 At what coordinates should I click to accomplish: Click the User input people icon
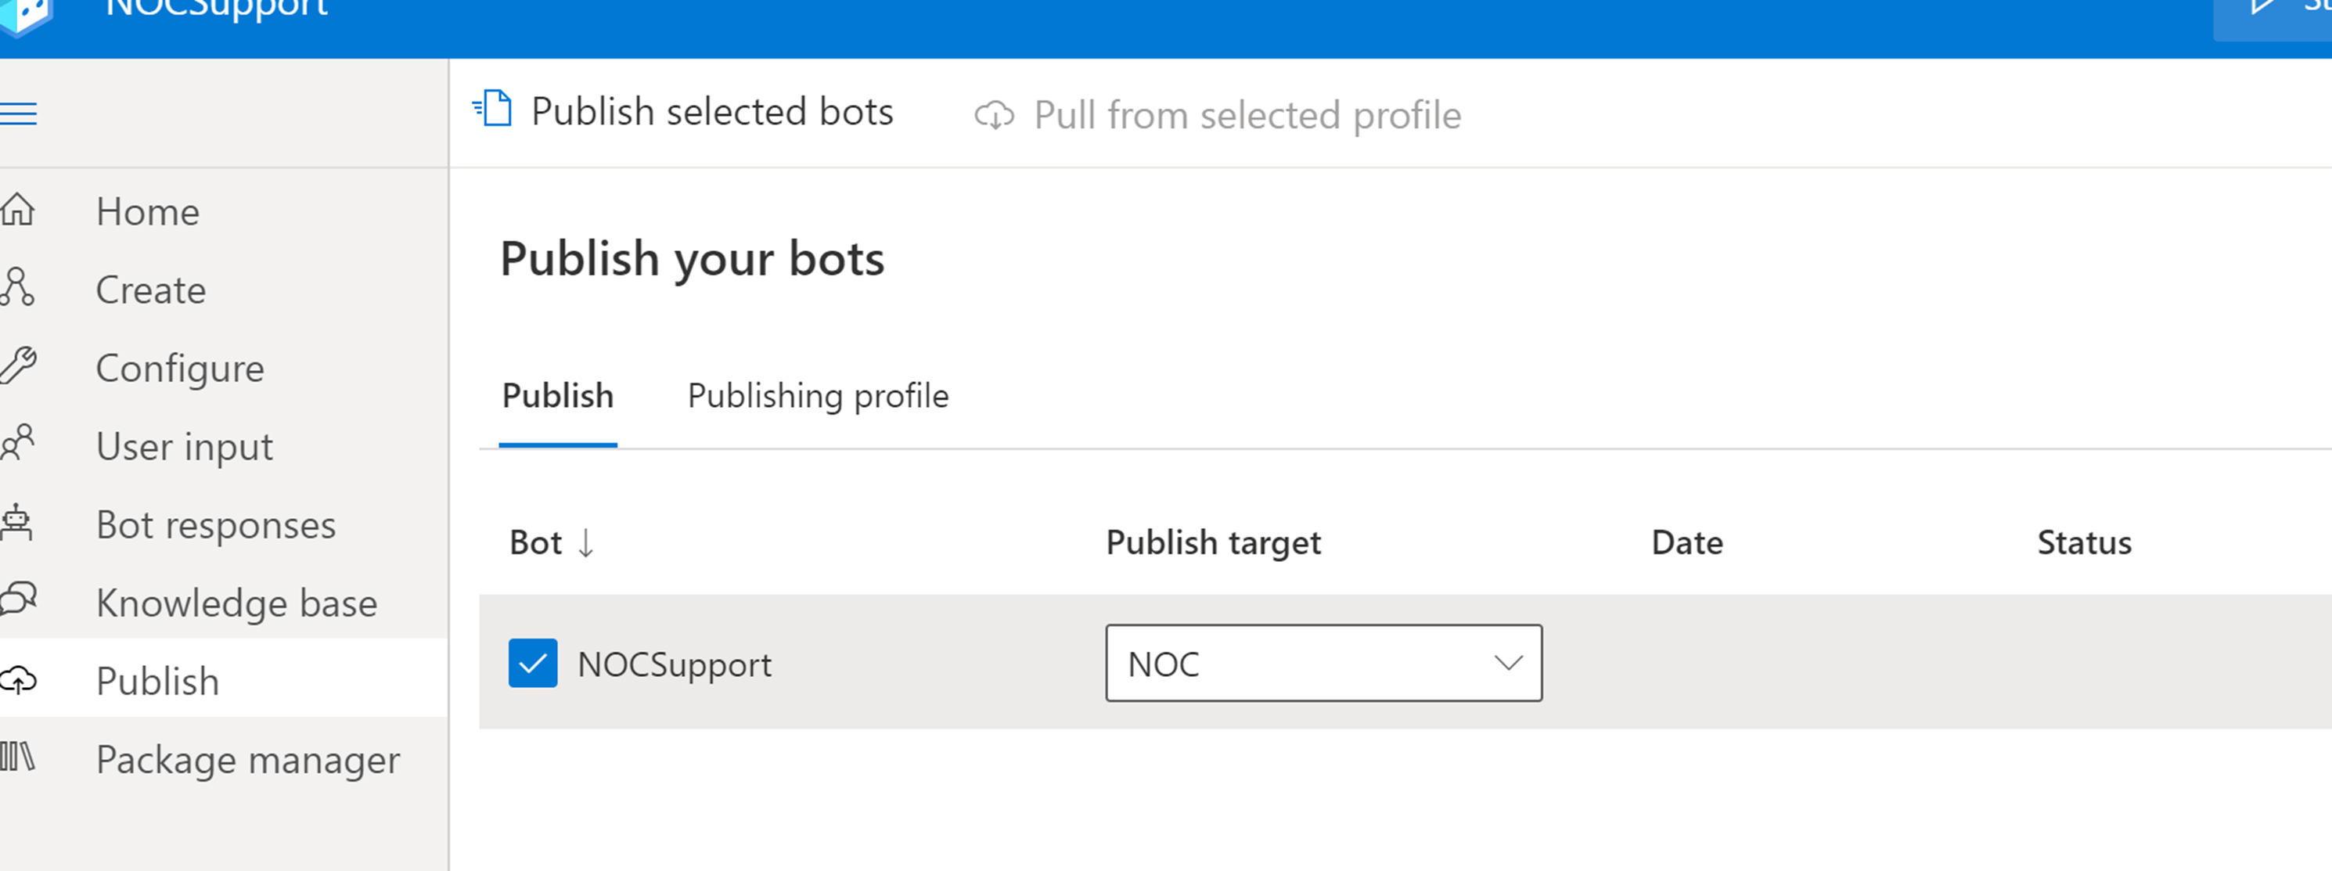(x=18, y=444)
